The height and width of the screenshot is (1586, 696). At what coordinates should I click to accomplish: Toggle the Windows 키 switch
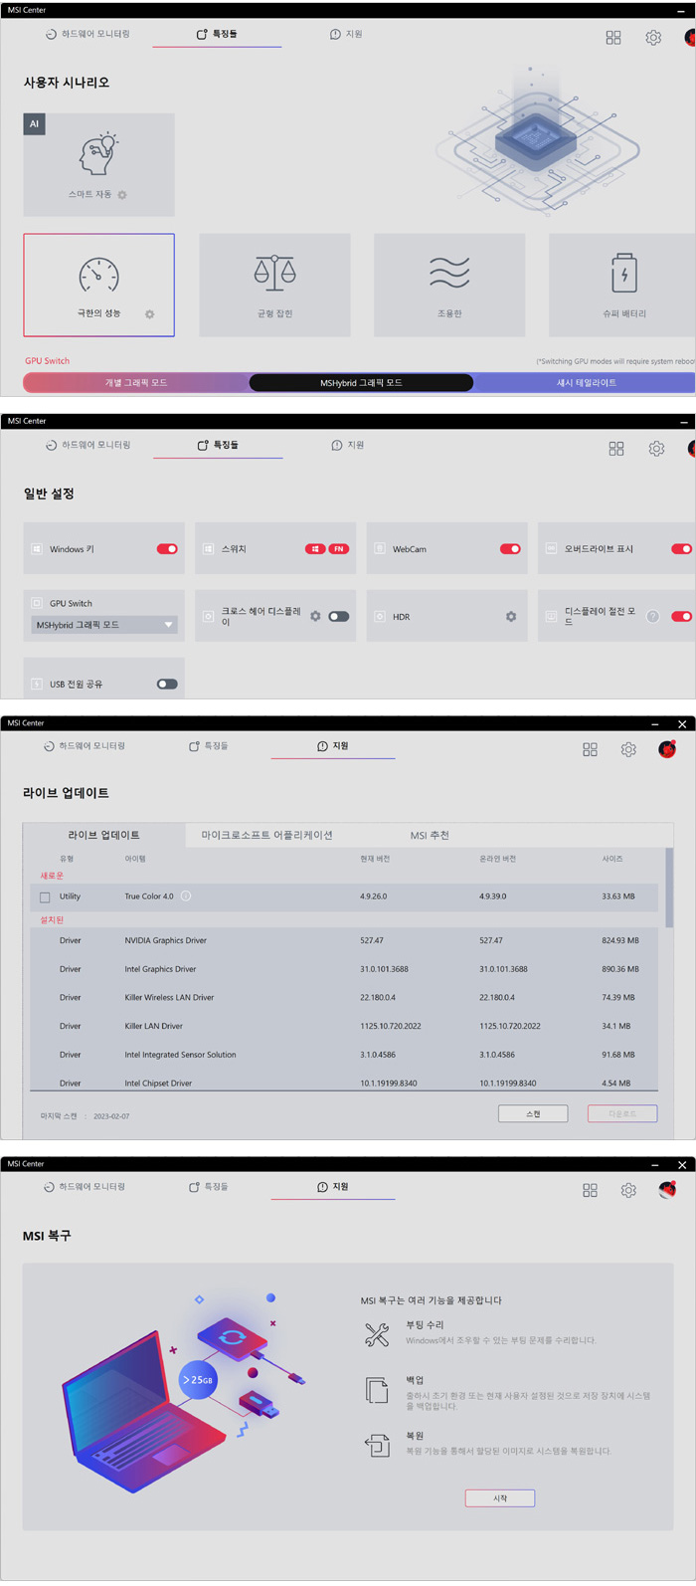click(x=167, y=549)
